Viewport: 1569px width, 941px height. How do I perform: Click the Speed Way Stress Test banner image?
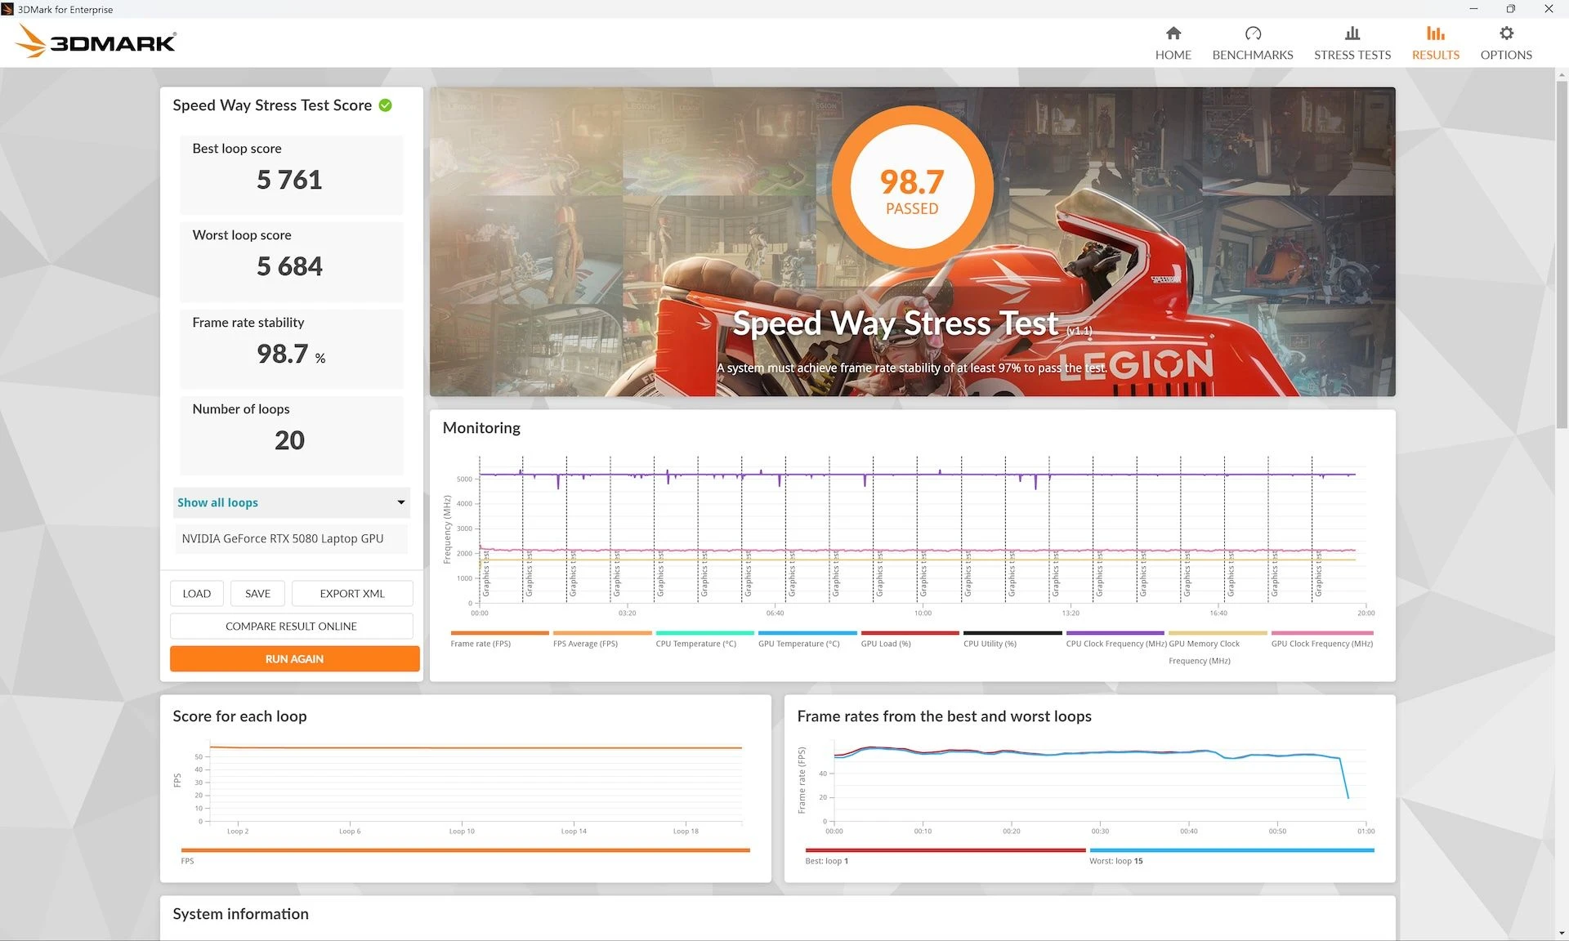[x=912, y=242]
